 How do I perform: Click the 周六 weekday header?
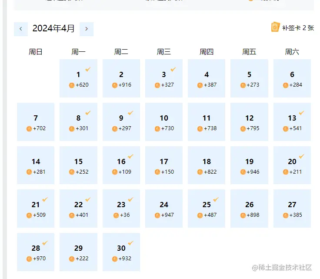click(292, 52)
